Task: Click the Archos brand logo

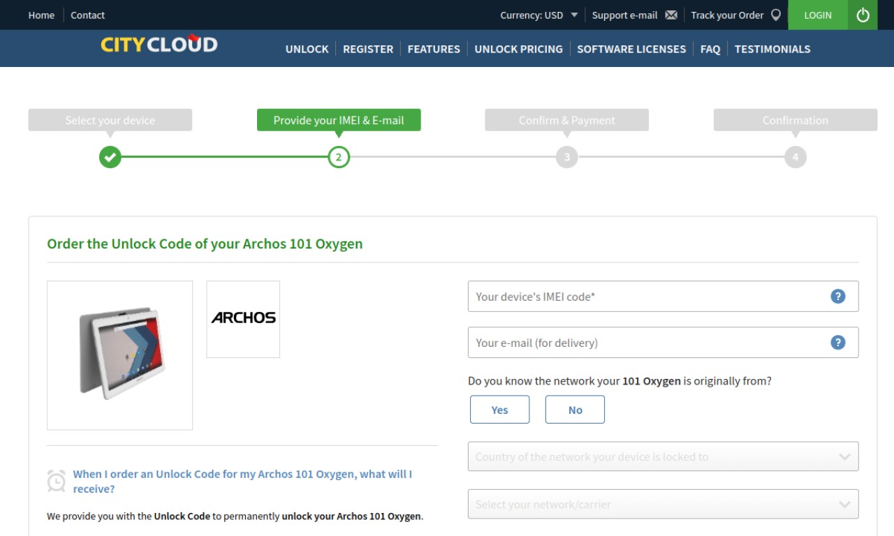Action: point(243,319)
